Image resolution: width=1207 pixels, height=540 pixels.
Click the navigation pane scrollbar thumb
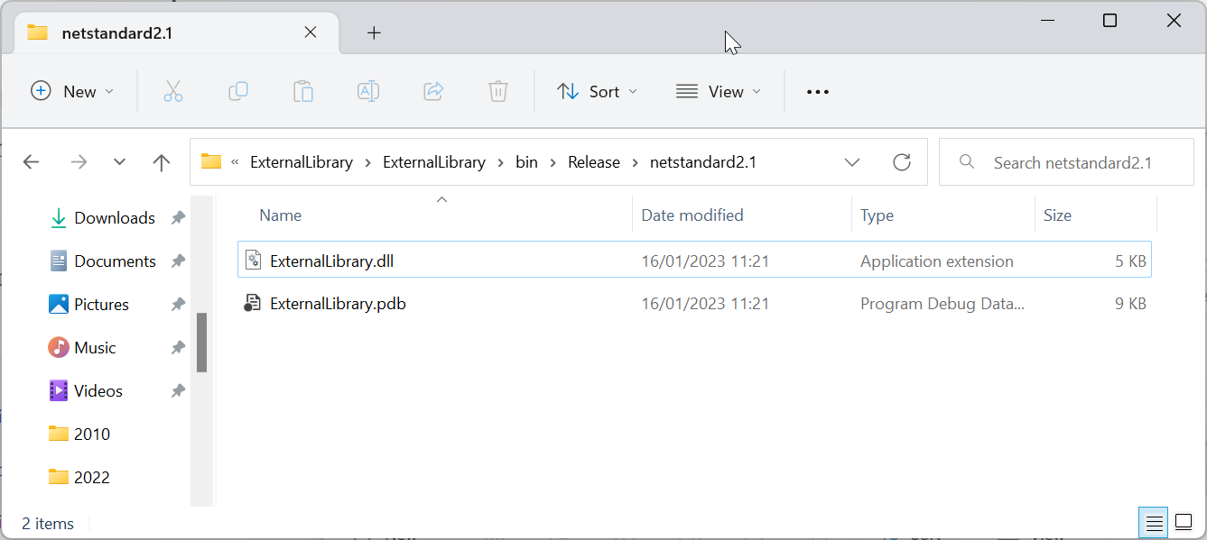pyautogui.click(x=202, y=343)
